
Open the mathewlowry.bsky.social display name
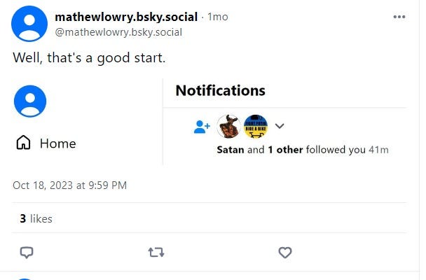click(x=126, y=17)
